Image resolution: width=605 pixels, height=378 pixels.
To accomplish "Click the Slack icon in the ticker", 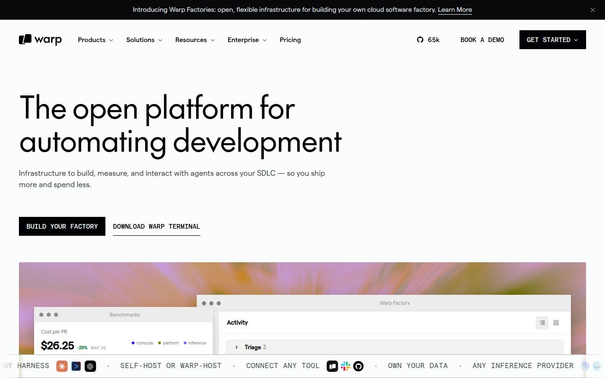I will pyautogui.click(x=346, y=366).
